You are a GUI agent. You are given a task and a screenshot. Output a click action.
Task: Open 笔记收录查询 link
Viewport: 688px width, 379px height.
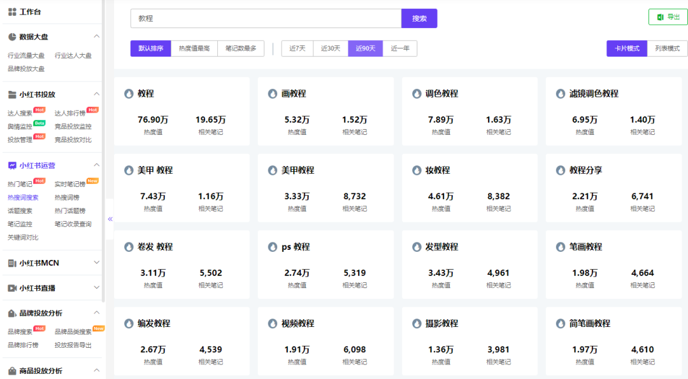[x=73, y=224]
